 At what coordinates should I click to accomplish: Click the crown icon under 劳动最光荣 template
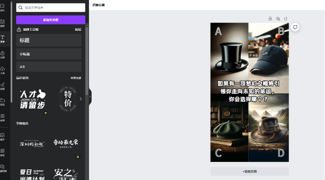coord(78,157)
